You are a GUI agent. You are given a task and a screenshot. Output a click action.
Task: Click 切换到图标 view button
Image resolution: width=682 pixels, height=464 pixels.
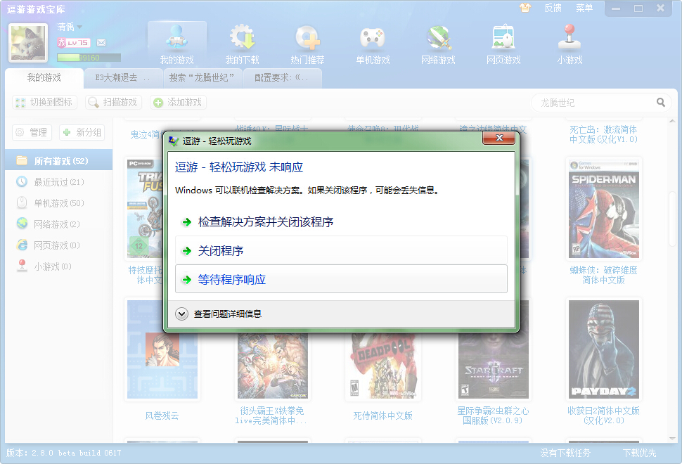[x=44, y=102]
